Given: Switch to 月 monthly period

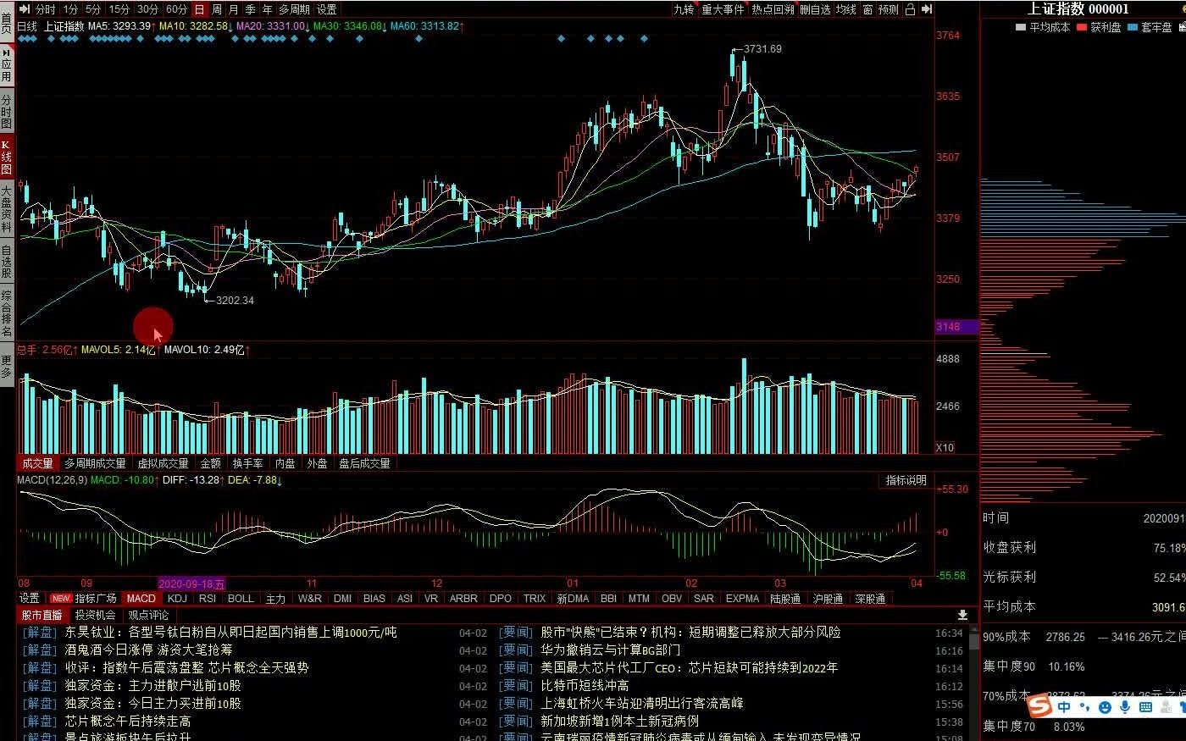Looking at the screenshot, I should [234, 9].
